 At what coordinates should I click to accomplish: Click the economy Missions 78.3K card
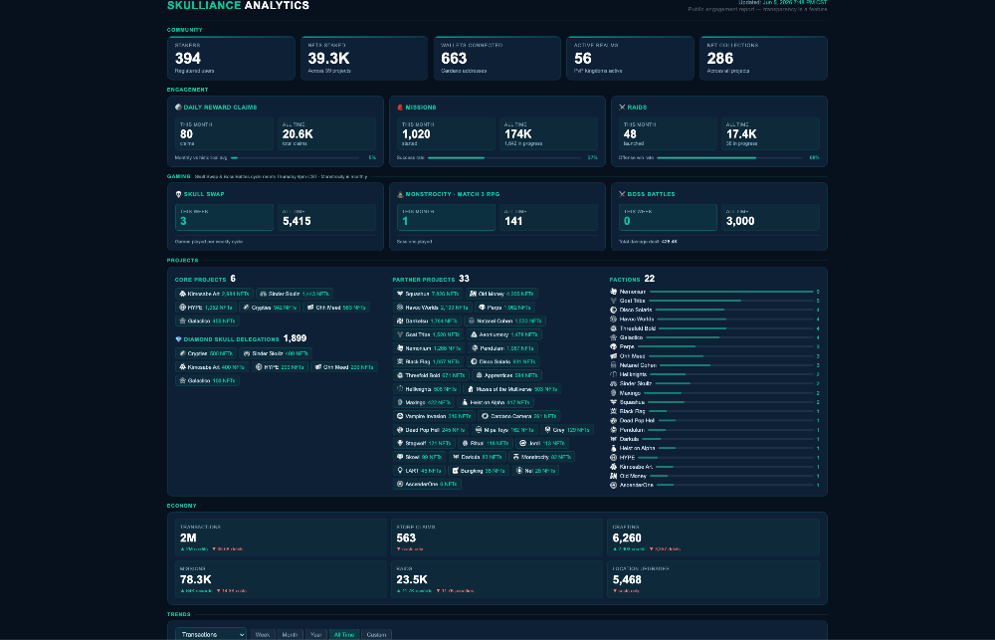(x=281, y=579)
